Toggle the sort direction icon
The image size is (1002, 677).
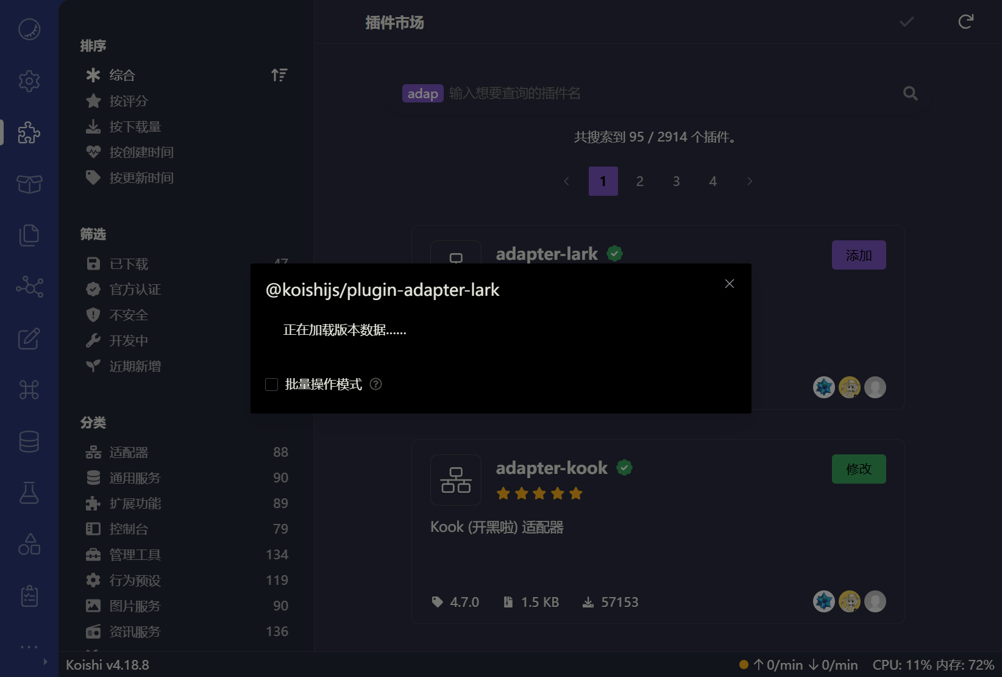tap(279, 75)
